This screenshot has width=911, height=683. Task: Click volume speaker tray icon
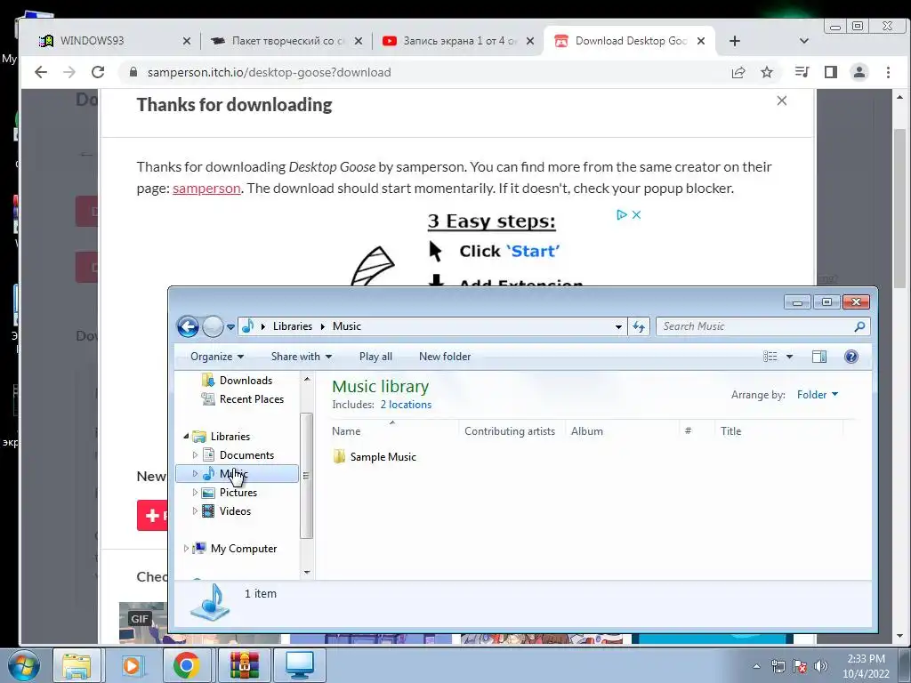click(821, 666)
